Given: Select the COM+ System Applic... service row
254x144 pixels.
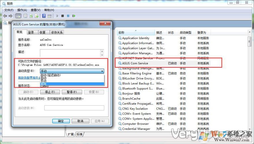Looking at the screenshot, I should (x=164, y=119).
